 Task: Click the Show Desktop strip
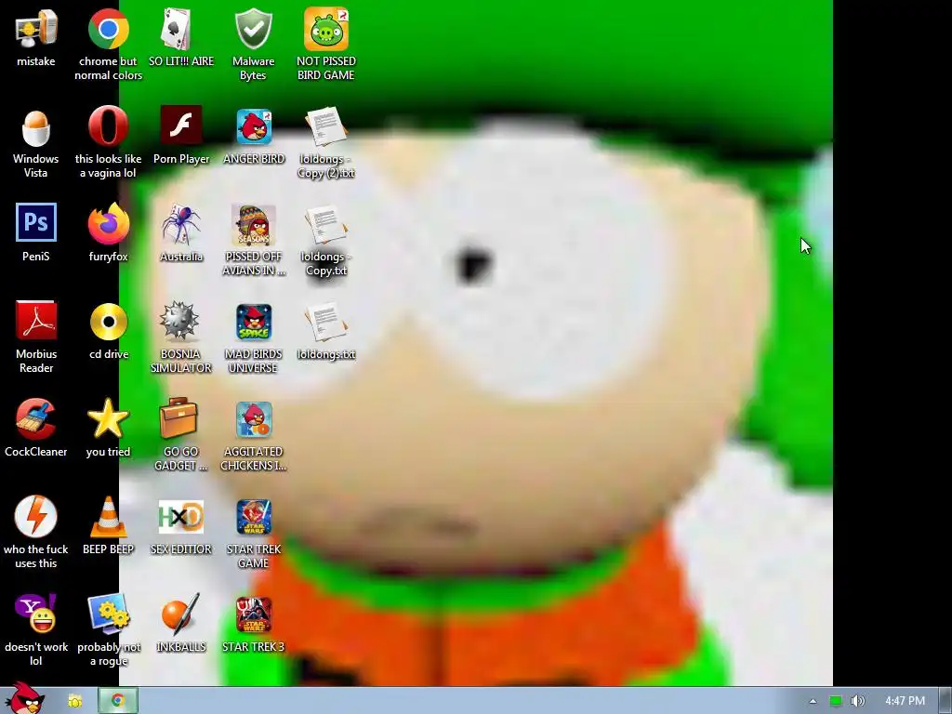pyautogui.click(x=945, y=701)
